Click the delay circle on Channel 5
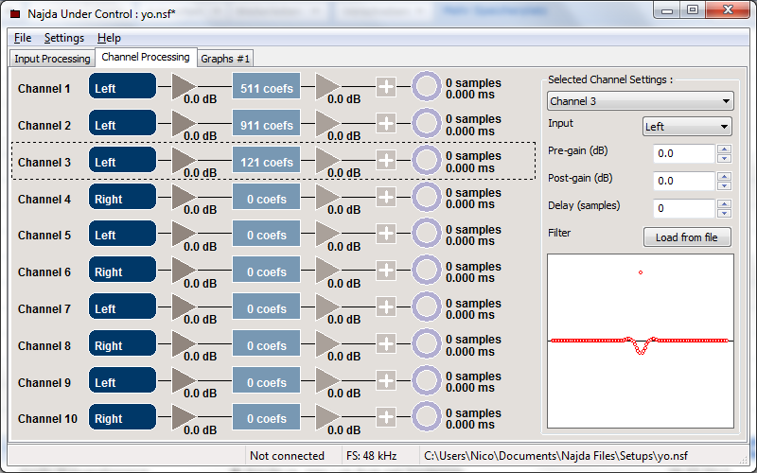Image resolution: width=757 pixels, height=473 pixels. pyautogui.click(x=427, y=234)
